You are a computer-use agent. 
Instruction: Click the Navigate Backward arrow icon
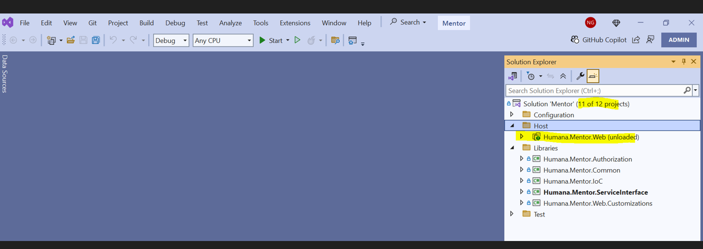pyautogui.click(x=14, y=40)
